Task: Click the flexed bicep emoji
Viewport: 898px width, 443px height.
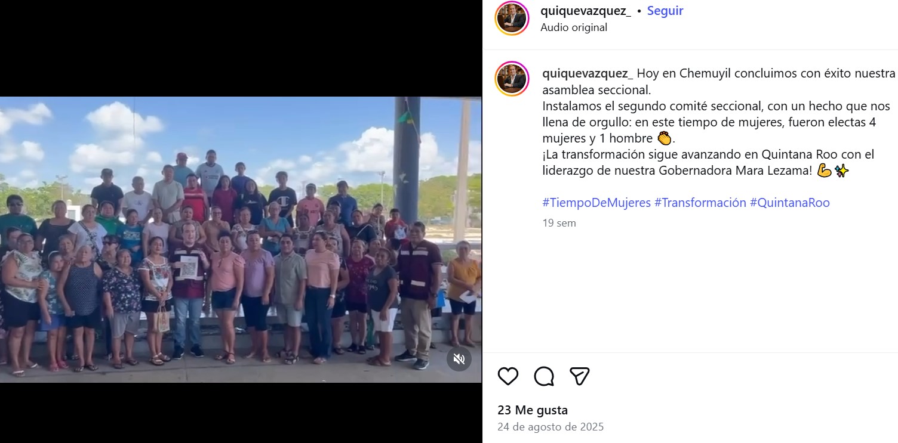Action: [824, 171]
